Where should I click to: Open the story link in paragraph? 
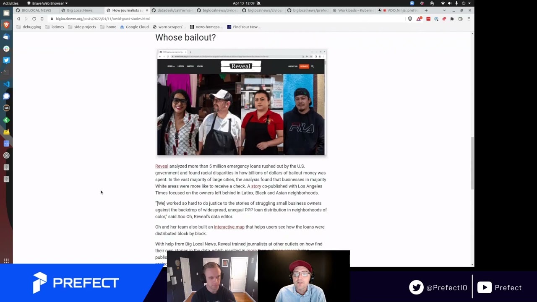pos(256,186)
